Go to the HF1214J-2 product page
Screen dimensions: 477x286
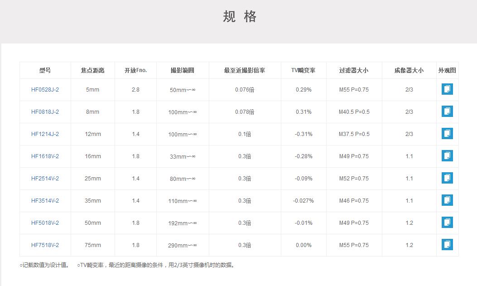(x=45, y=134)
